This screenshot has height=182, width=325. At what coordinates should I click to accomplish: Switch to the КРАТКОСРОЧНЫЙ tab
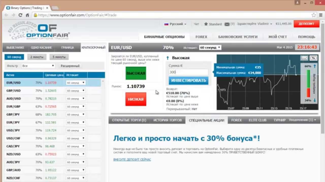pyautogui.click(x=93, y=48)
